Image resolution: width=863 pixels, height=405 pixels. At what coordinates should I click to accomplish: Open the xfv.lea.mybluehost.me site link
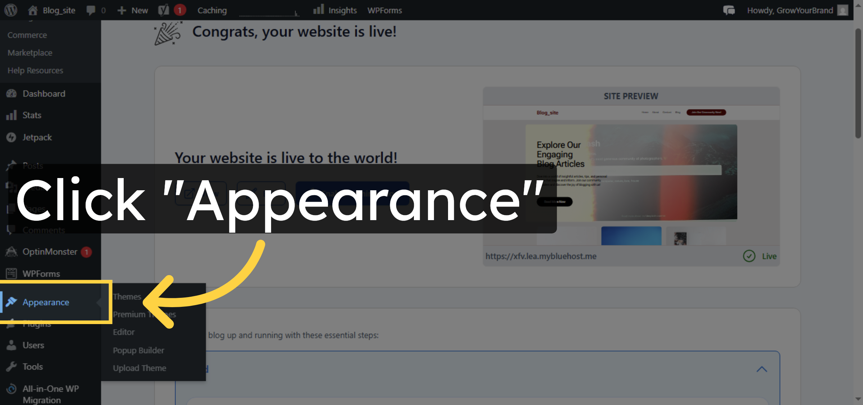click(x=540, y=256)
